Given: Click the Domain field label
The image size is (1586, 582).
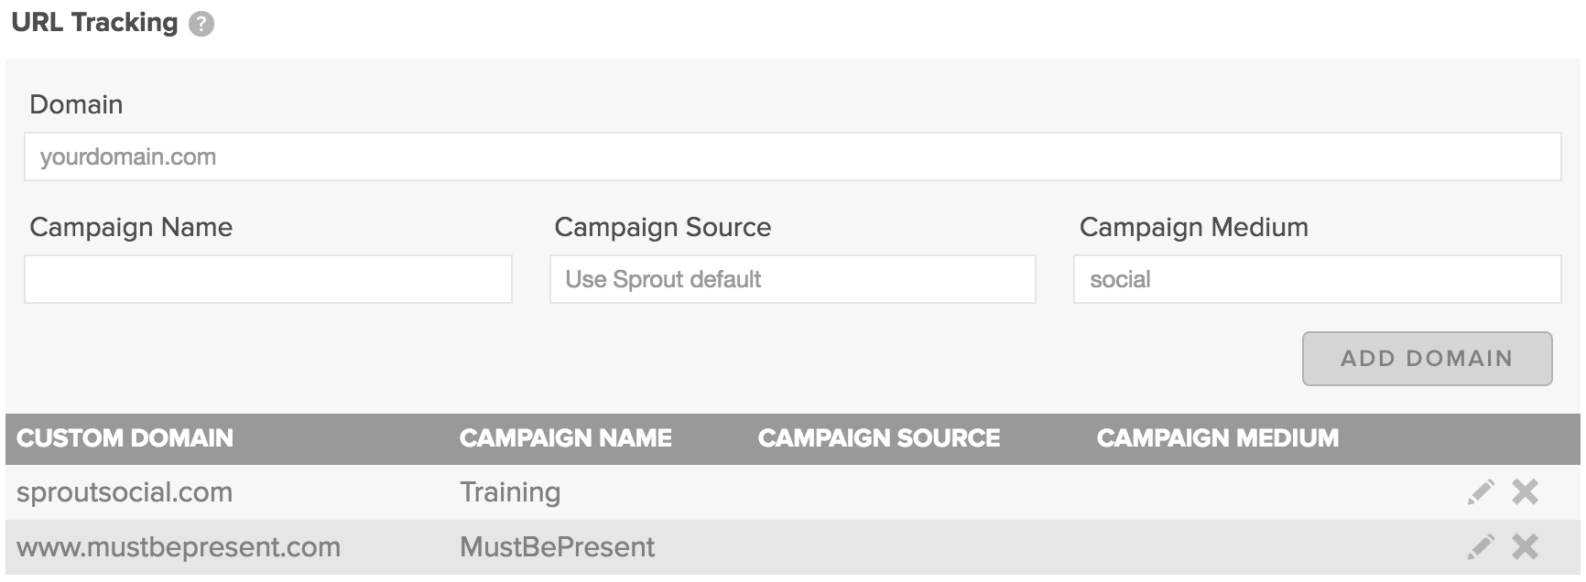Looking at the screenshot, I should coord(76,104).
